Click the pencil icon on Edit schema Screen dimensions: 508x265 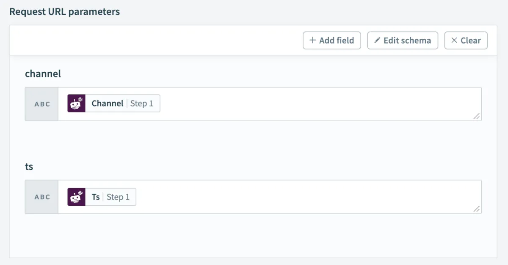pyautogui.click(x=377, y=41)
